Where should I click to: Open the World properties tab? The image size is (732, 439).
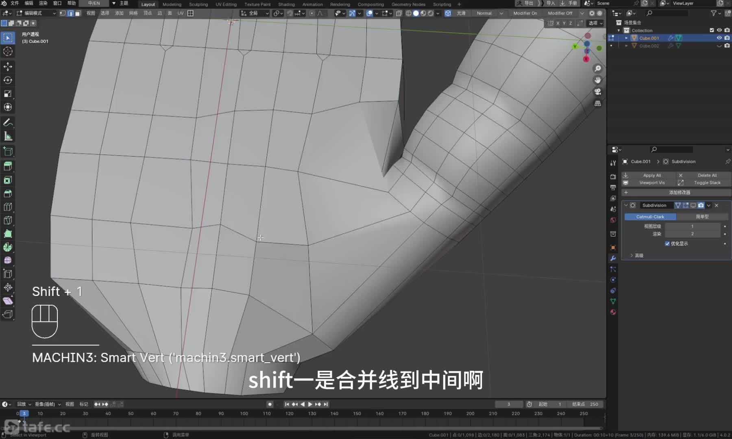(613, 220)
